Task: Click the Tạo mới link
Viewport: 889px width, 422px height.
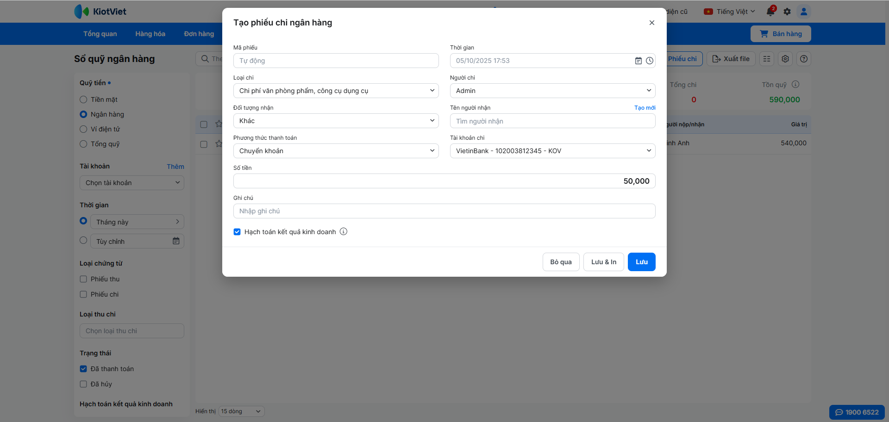Action: (645, 108)
